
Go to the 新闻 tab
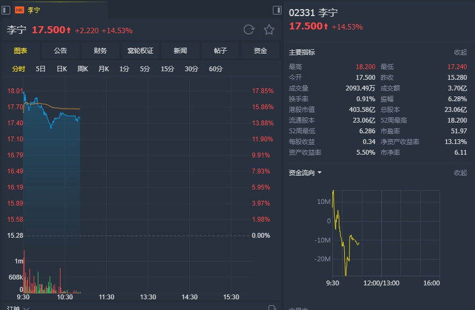tap(180, 51)
